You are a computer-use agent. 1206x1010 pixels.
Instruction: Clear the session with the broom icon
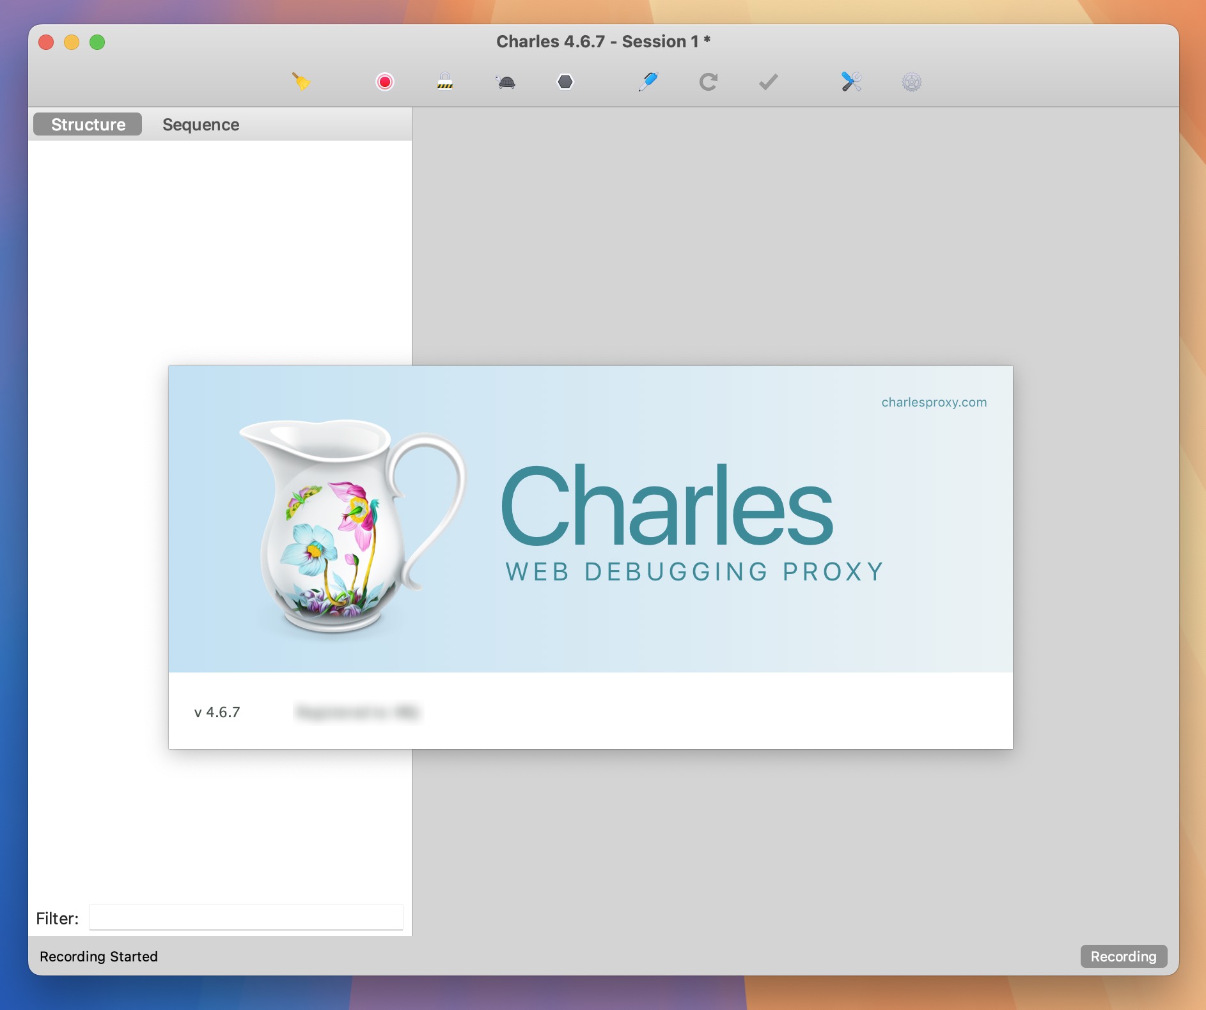(x=301, y=82)
